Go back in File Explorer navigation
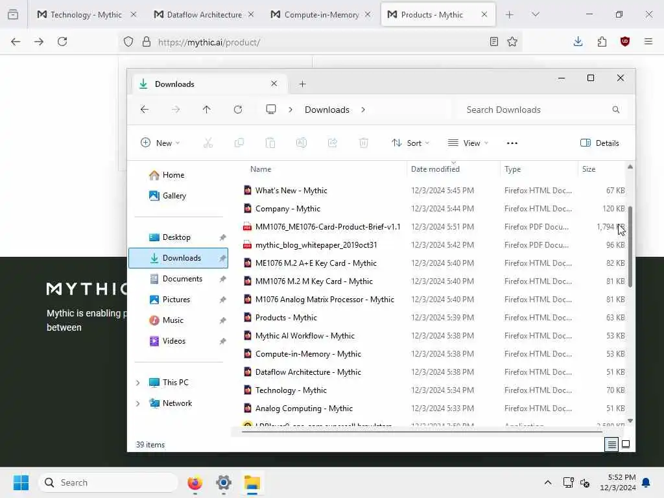Screen dimensions: 664x498 tap(145, 110)
